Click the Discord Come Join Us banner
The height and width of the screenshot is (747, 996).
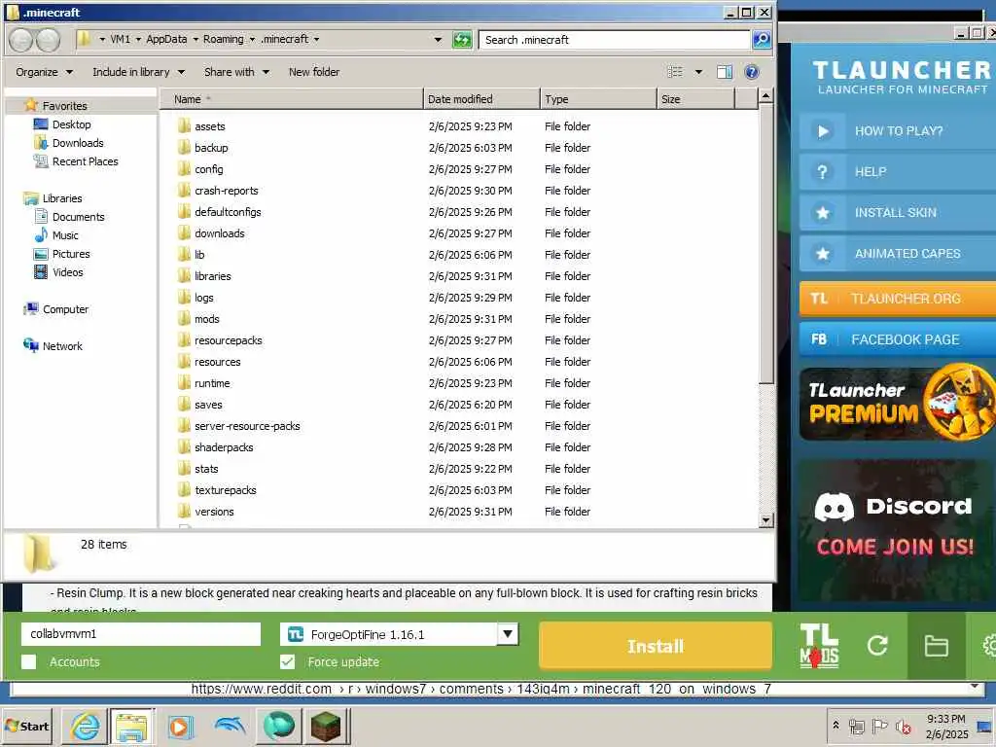(895, 528)
